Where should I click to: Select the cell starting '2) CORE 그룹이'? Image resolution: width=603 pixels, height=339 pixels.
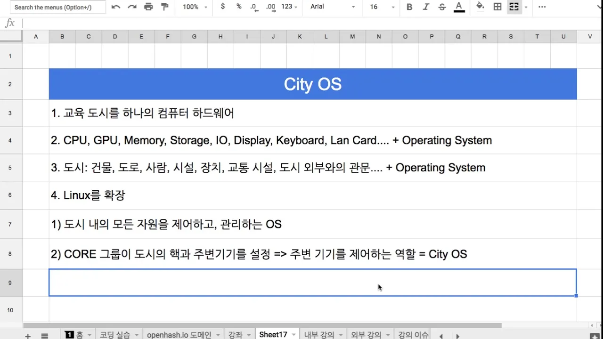[313, 254]
